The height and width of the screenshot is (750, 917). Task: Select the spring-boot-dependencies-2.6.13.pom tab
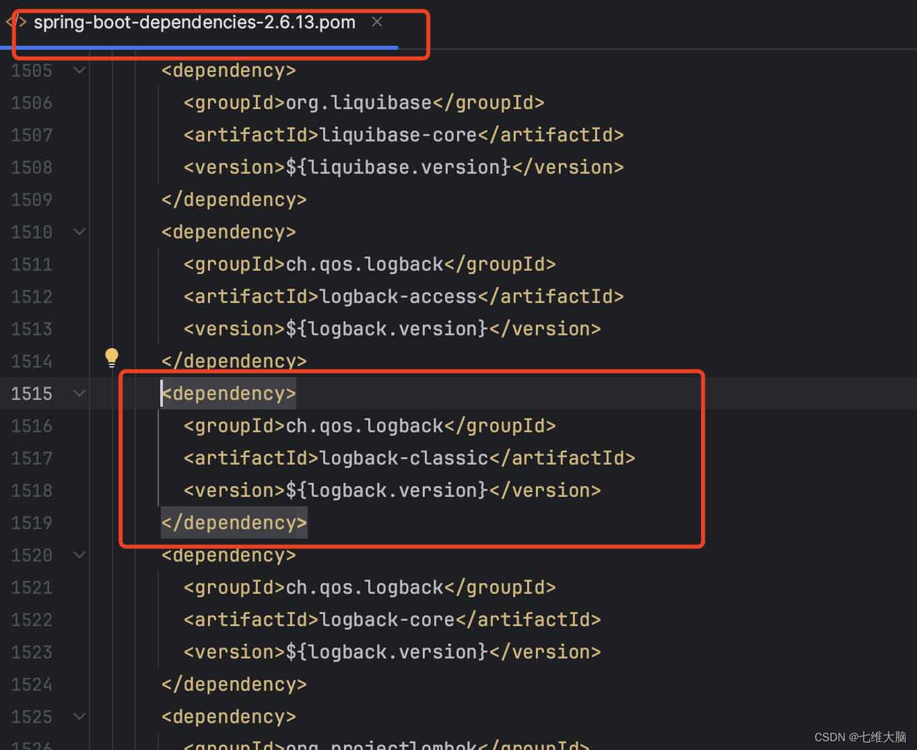click(x=194, y=22)
